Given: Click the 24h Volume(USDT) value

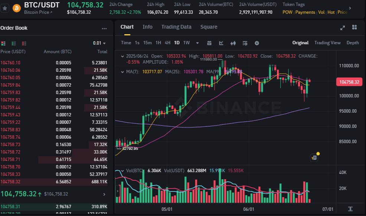Looking at the screenshot, I should 256,12.
